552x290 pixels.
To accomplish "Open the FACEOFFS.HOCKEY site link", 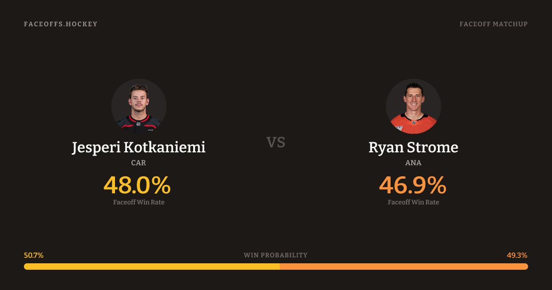I will point(61,24).
